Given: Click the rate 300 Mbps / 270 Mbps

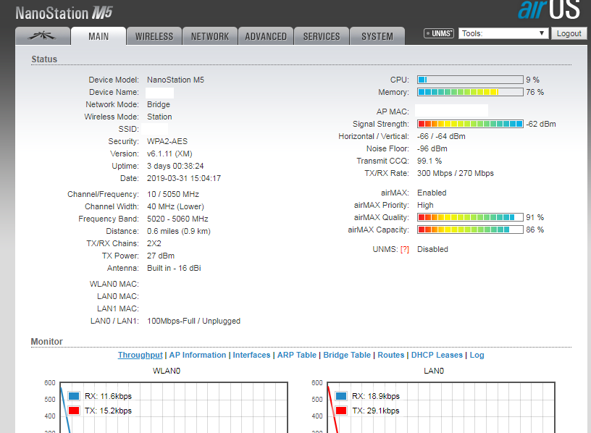Looking at the screenshot, I should [x=456, y=173].
